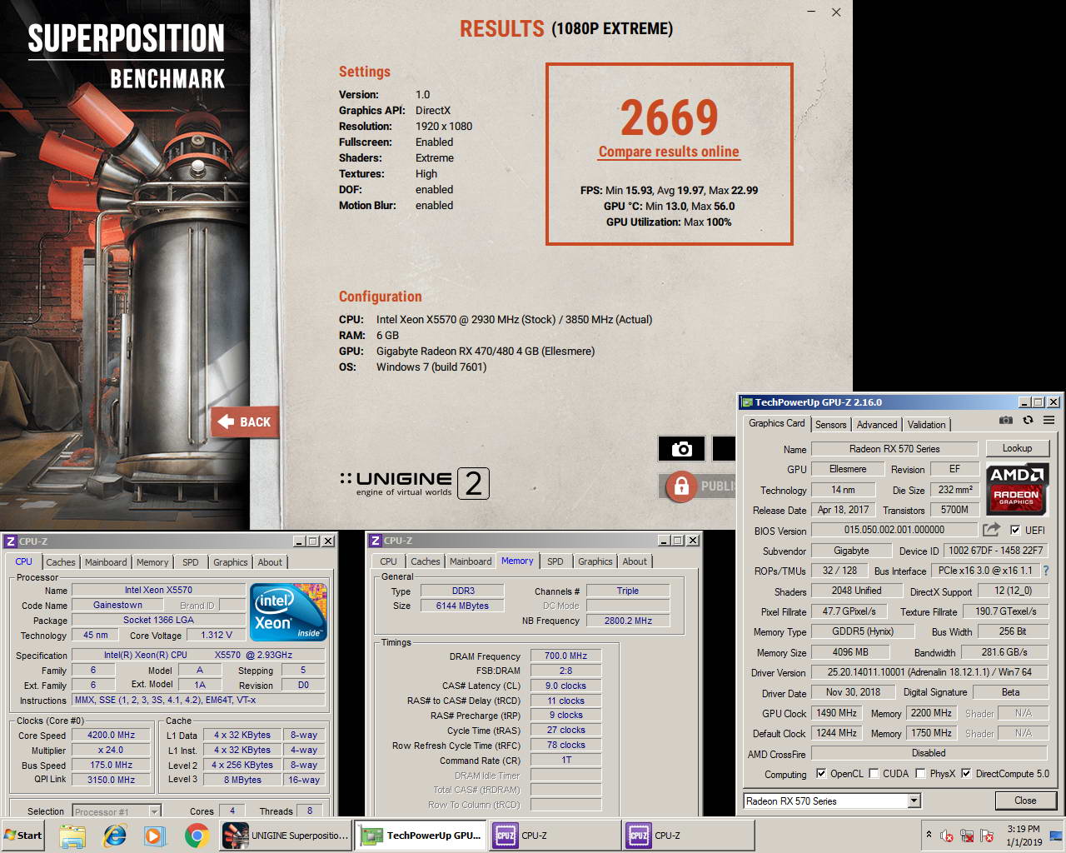Switch to the TechPowerUp GPU-Z taskbar item
The width and height of the screenshot is (1066, 853).
coord(421,835)
